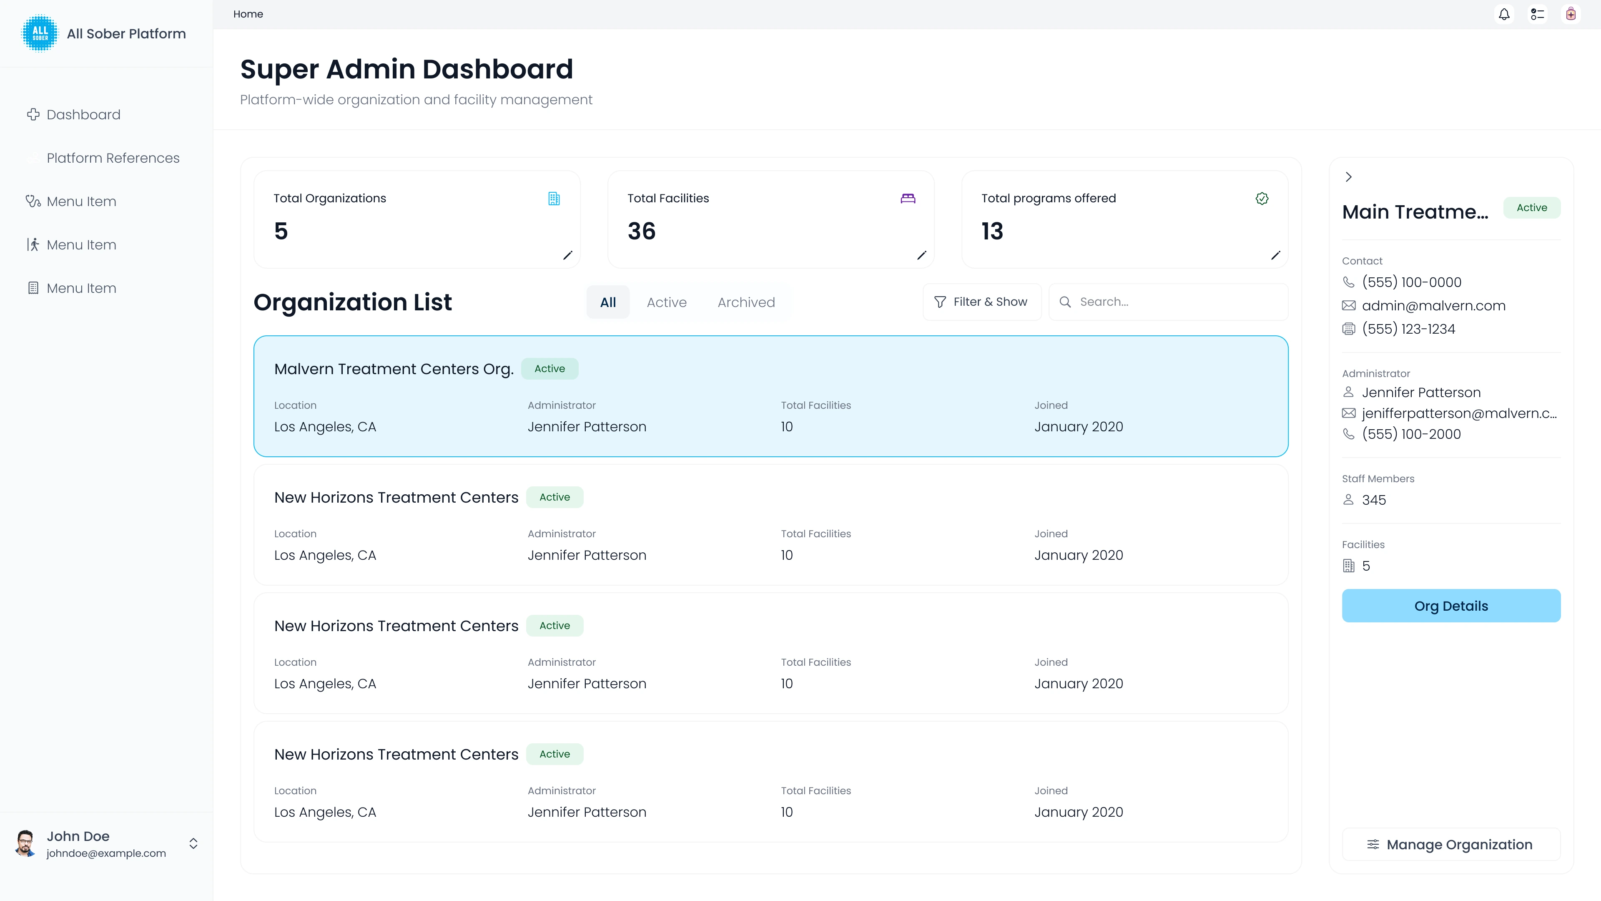Click the Total Organizations value 5
The height and width of the screenshot is (901, 1601).
pos(281,232)
